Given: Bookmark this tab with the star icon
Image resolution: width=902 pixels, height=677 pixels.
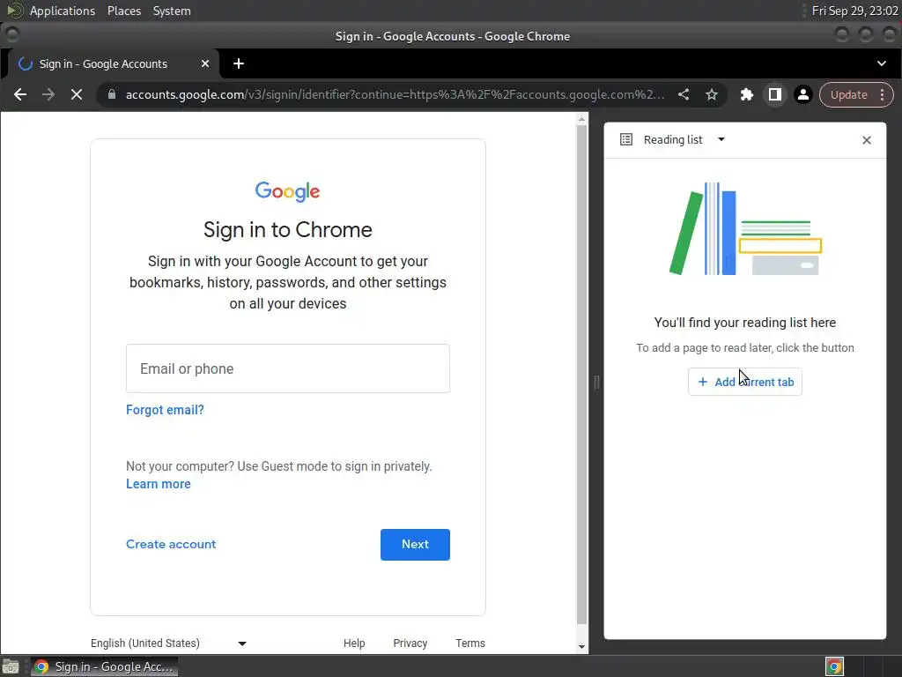Looking at the screenshot, I should tap(712, 94).
